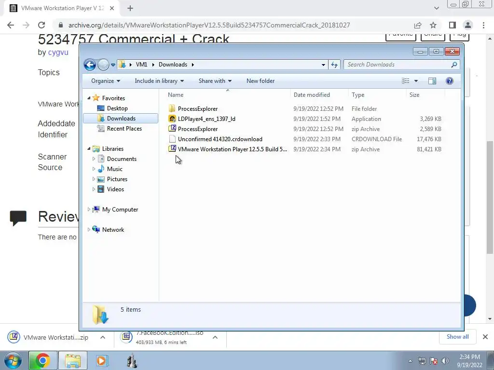
Task: Open Explorer help icon
Action: pyautogui.click(x=450, y=81)
